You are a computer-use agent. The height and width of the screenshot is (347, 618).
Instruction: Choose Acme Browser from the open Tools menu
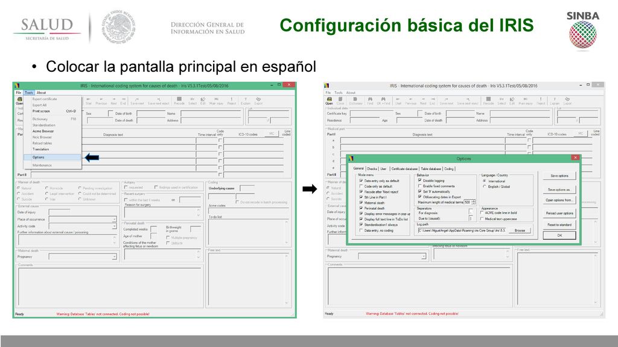click(52, 131)
